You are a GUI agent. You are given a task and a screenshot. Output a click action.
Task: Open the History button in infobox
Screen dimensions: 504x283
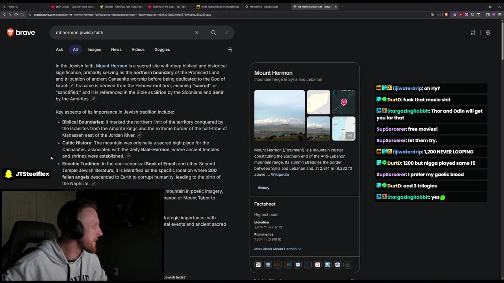click(263, 188)
